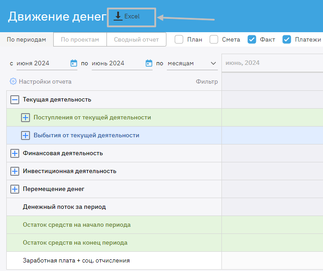Open calendar picker for start date
This screenshot has width=323, height=271.
pos(74,64)
